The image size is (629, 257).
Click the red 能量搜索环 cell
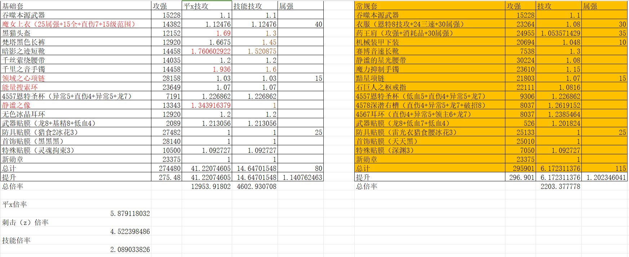(76, 87)
